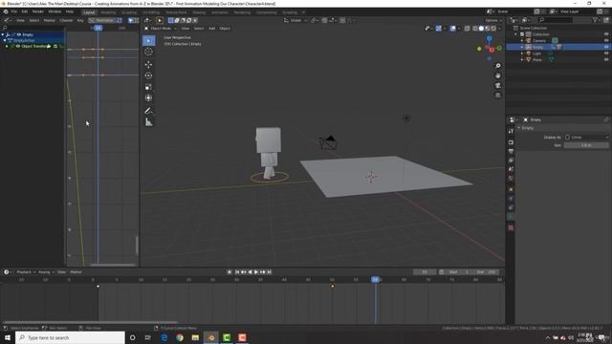Open the Object Data properties tab (green icon)
612x344 pixels.
click(x=511, y=217)
